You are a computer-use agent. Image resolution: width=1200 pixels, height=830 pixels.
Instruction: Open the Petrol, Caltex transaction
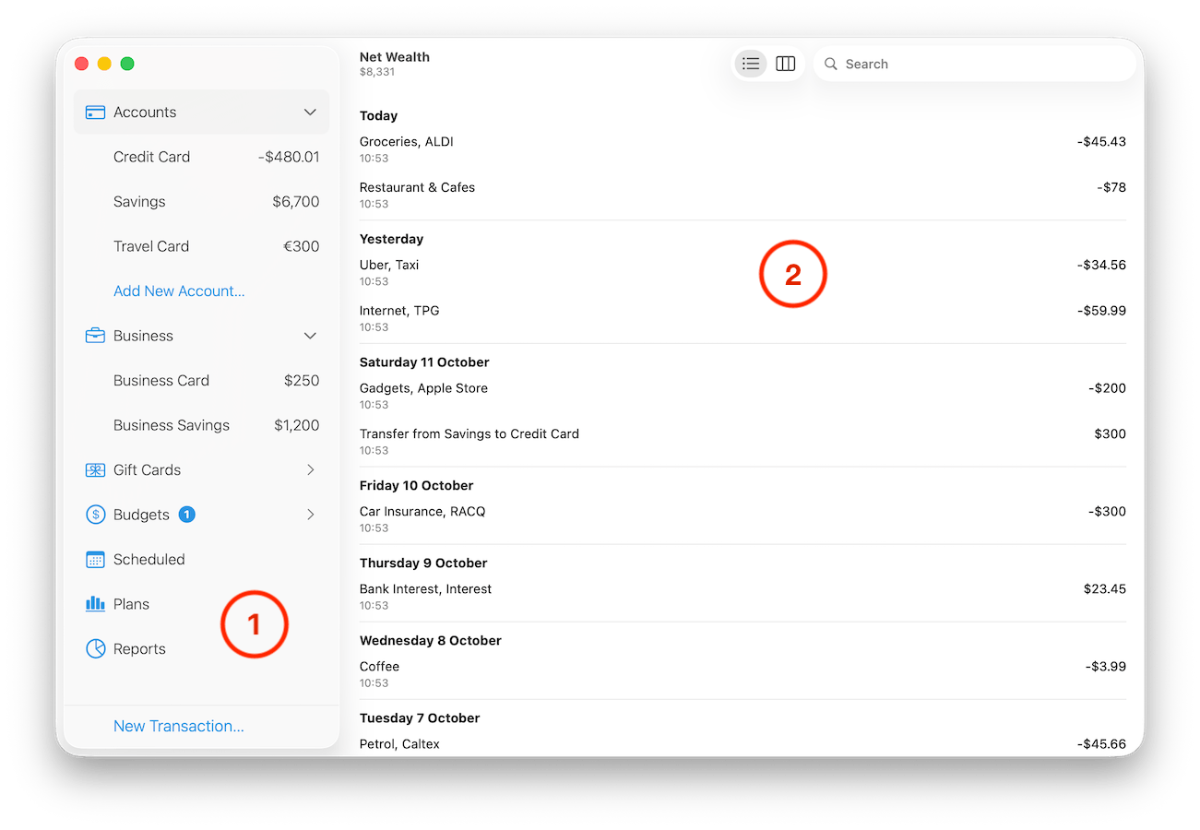pos(743,744)
